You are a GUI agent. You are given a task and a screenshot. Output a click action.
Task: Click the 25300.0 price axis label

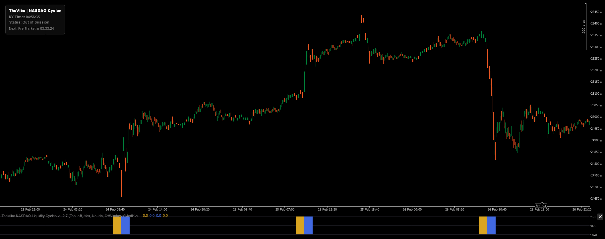596,47
